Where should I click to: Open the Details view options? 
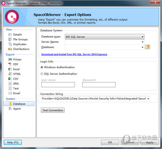point(17,35)
